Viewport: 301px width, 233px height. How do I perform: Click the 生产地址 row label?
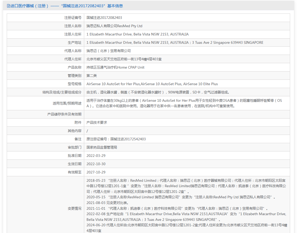pyautogui.click(x=75, y=42)
